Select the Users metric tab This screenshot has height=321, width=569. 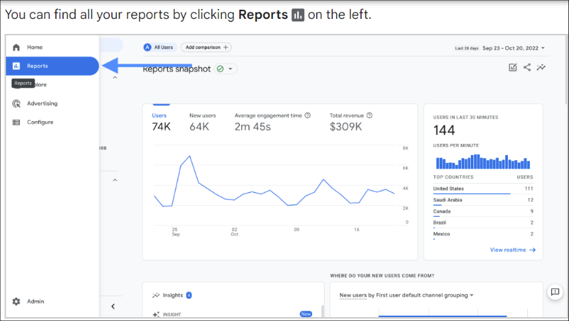pos(161,123)
